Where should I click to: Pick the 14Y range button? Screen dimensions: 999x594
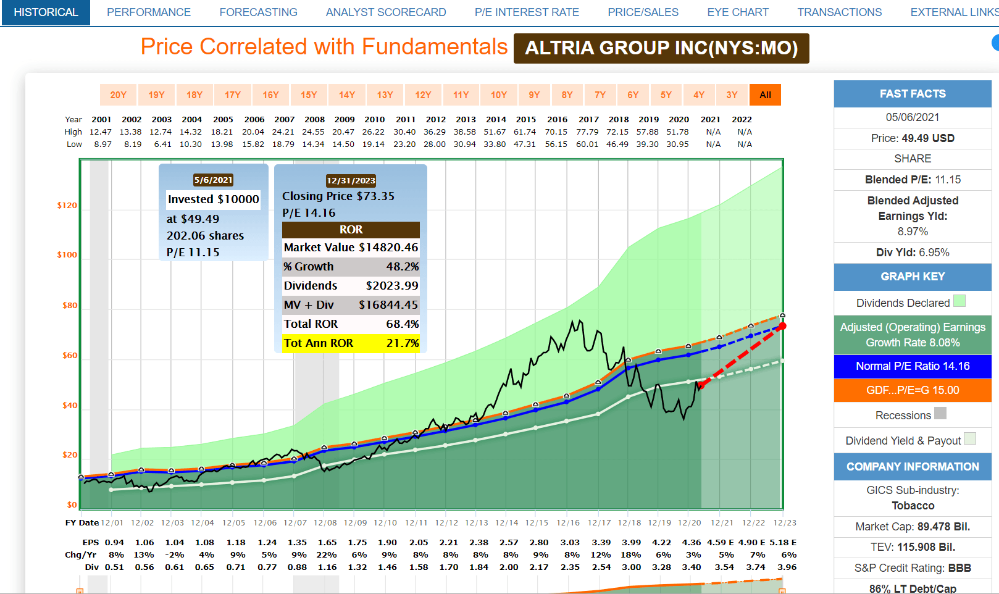click(x=347, y=95)
